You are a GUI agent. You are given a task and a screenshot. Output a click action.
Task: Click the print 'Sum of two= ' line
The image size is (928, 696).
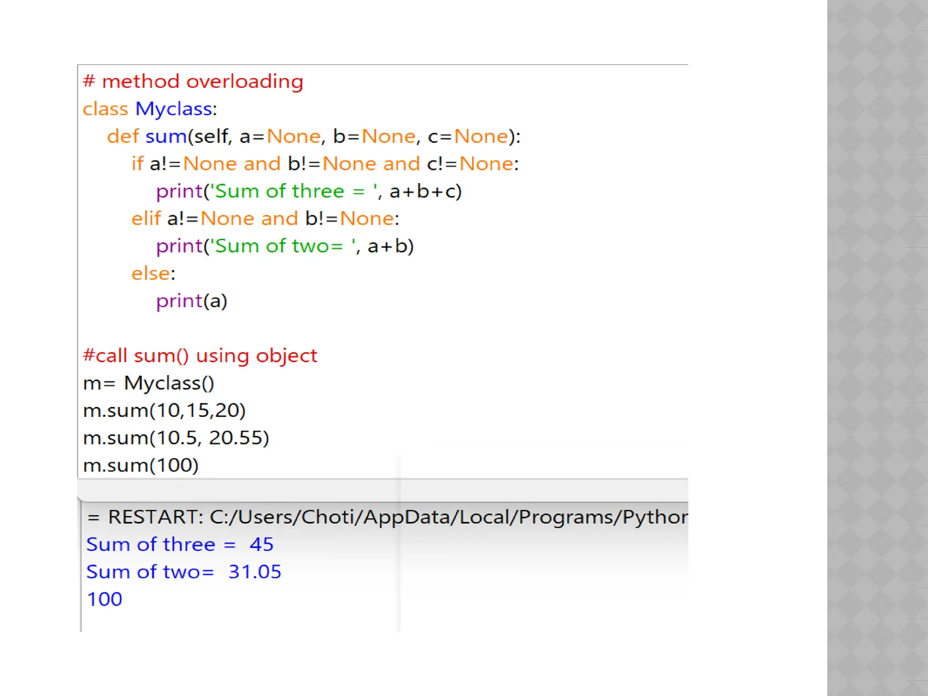pyautogui.click(x=285, y=246)
